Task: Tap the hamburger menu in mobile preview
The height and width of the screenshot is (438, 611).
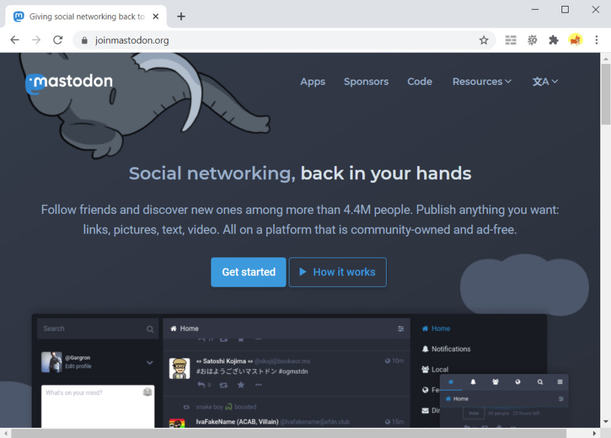Action: 560,382
